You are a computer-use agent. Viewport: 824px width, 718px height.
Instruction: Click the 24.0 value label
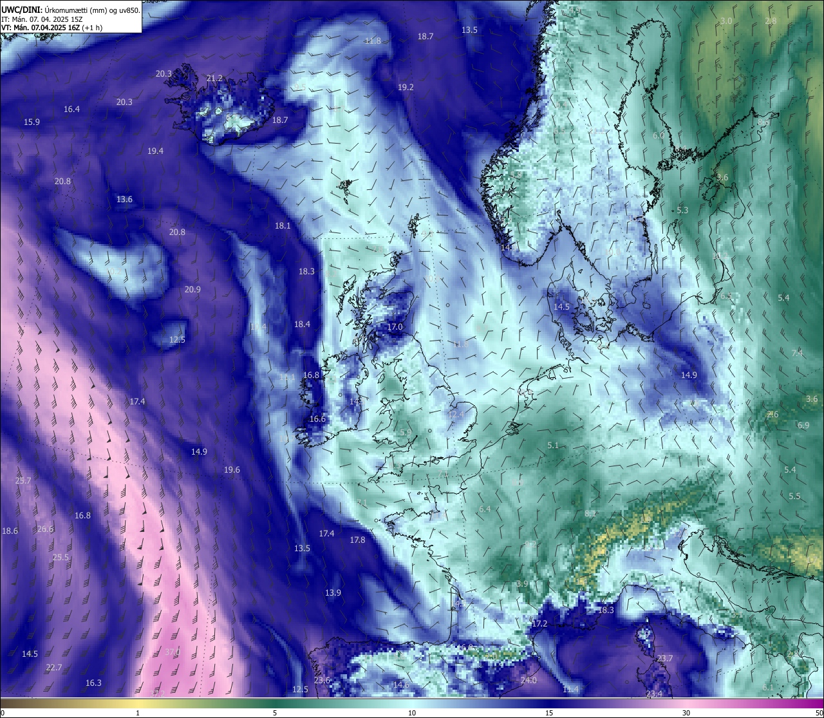[529, 680]
